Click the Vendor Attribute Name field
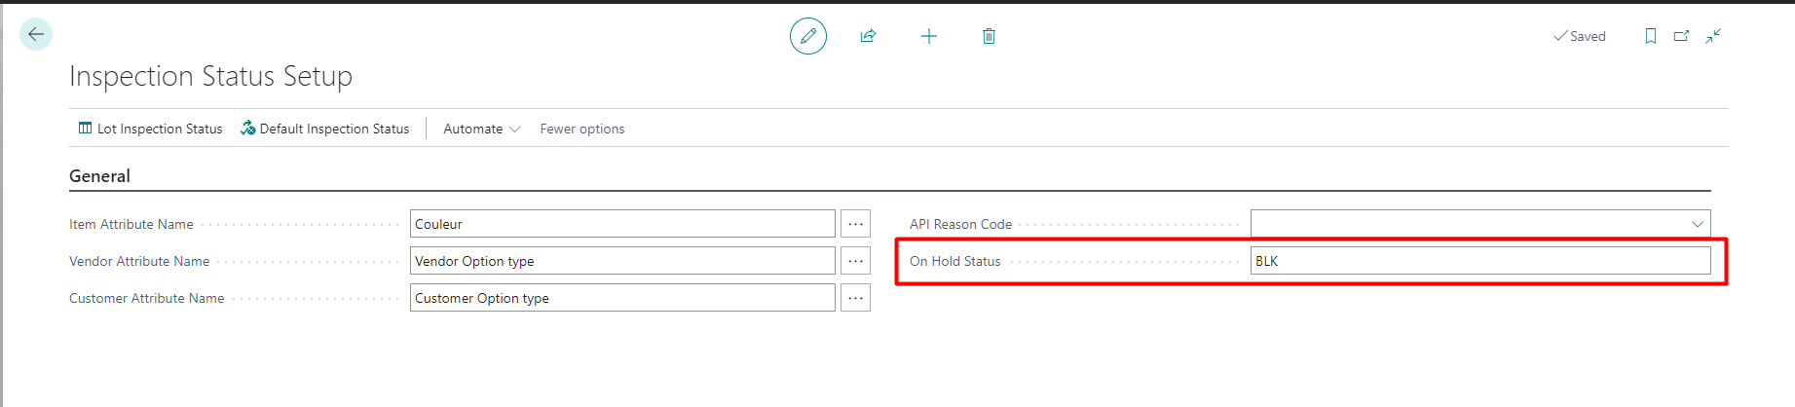The width and height of the screenshot is (1795, 407). [622, 261]
